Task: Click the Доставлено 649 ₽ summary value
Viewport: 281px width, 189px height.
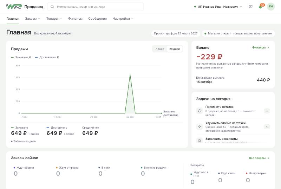Action: 54,133
